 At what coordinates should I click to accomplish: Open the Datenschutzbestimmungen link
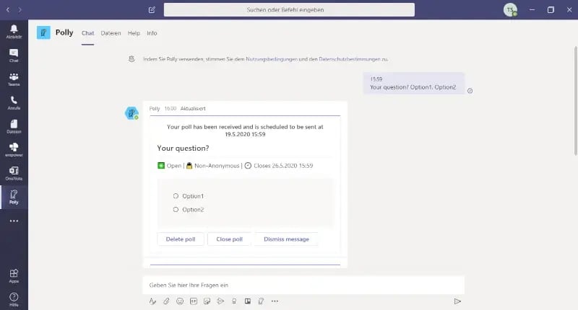tap(350, 59)
